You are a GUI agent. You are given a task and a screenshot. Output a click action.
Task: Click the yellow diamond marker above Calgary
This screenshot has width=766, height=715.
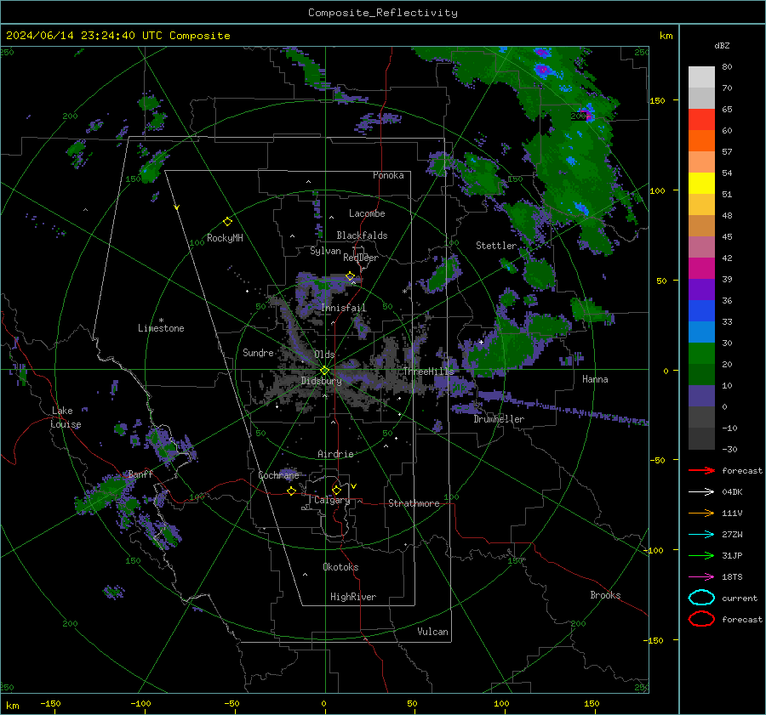pos(336,490)
